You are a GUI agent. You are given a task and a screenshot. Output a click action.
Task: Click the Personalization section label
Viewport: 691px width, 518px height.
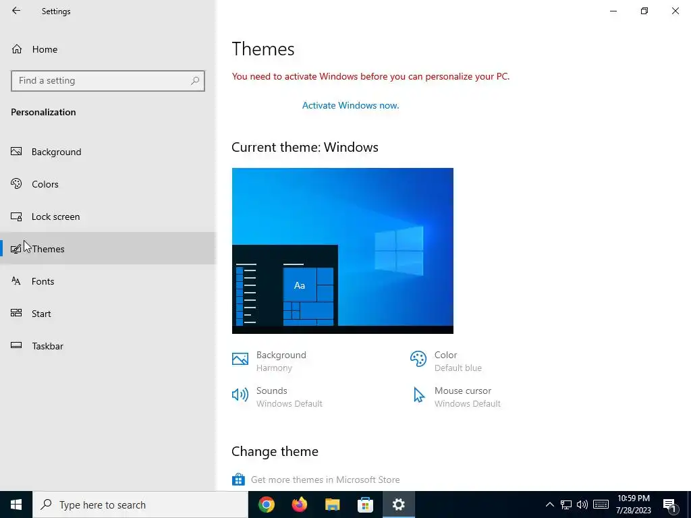pos(43,112)
